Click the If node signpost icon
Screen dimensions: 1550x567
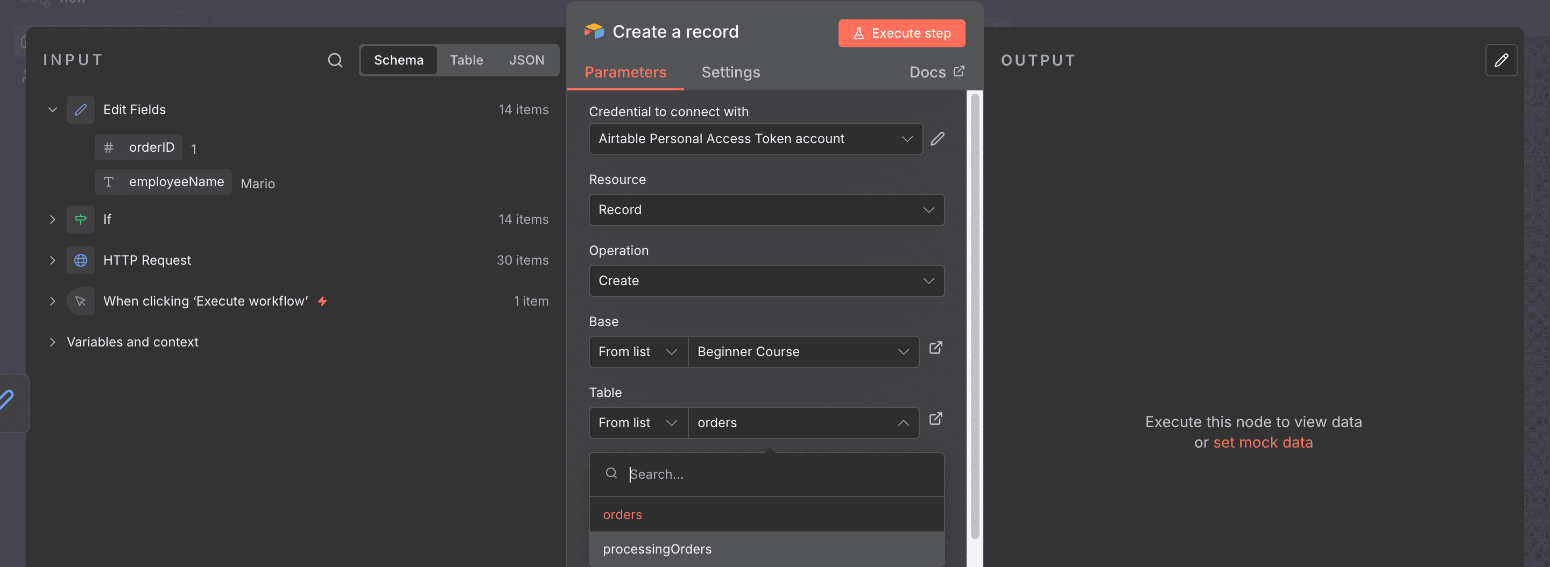point(81,219)
